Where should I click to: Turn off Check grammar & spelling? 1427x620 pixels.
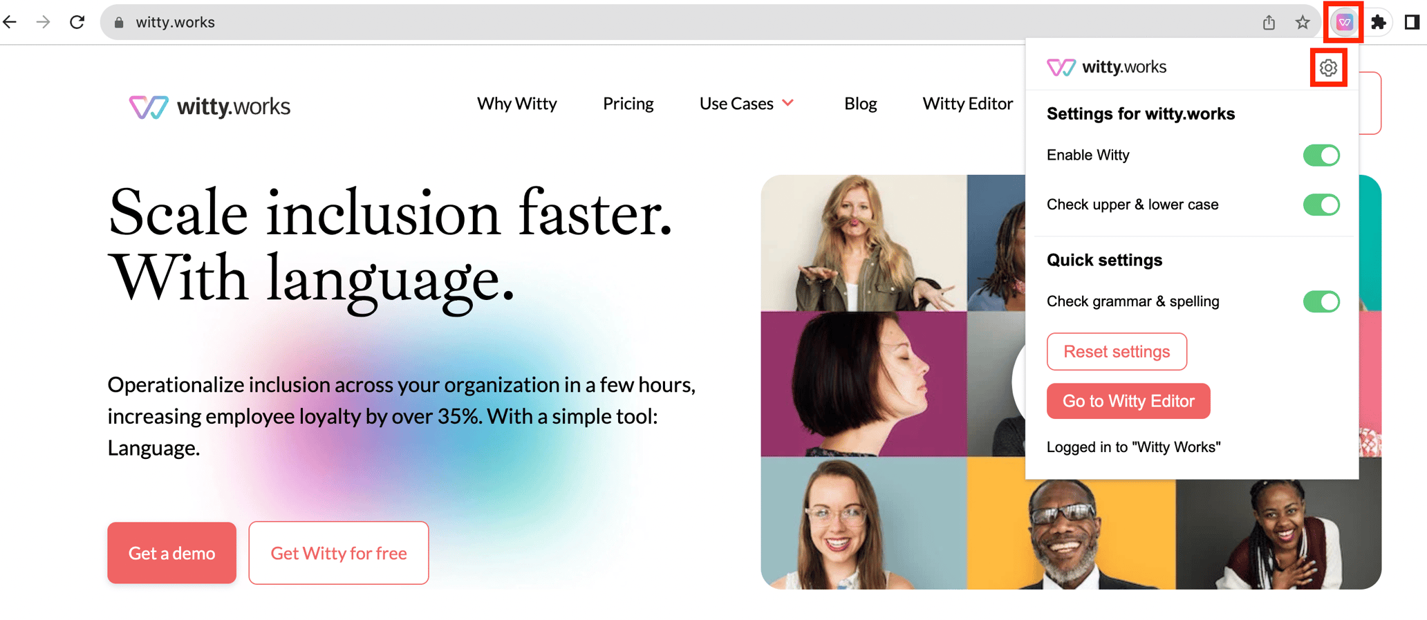(1321, 301)
